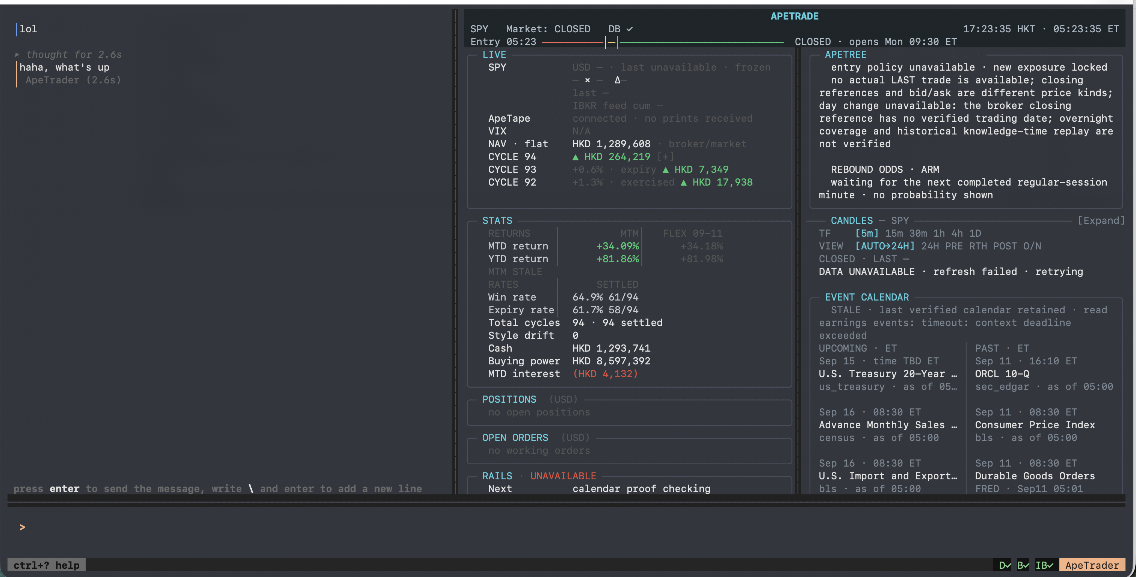Click the Market: CLOSED status
Viewport: 1136px width, 577px height.
point(548,29)
